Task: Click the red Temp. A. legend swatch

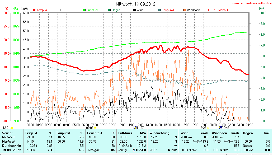Action: tap(34, 10)
